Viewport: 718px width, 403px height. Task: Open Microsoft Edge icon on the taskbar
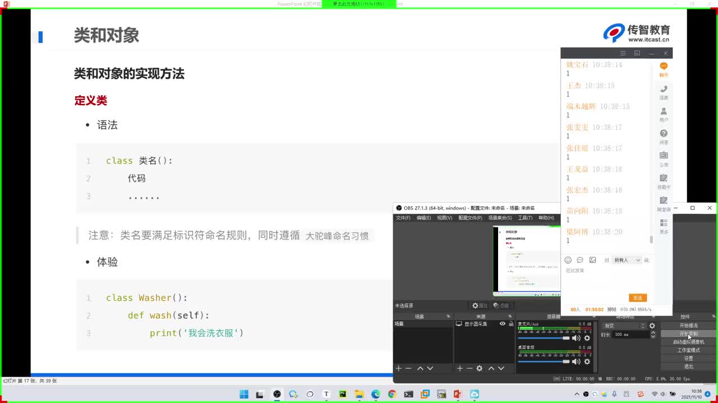(376, 394)
